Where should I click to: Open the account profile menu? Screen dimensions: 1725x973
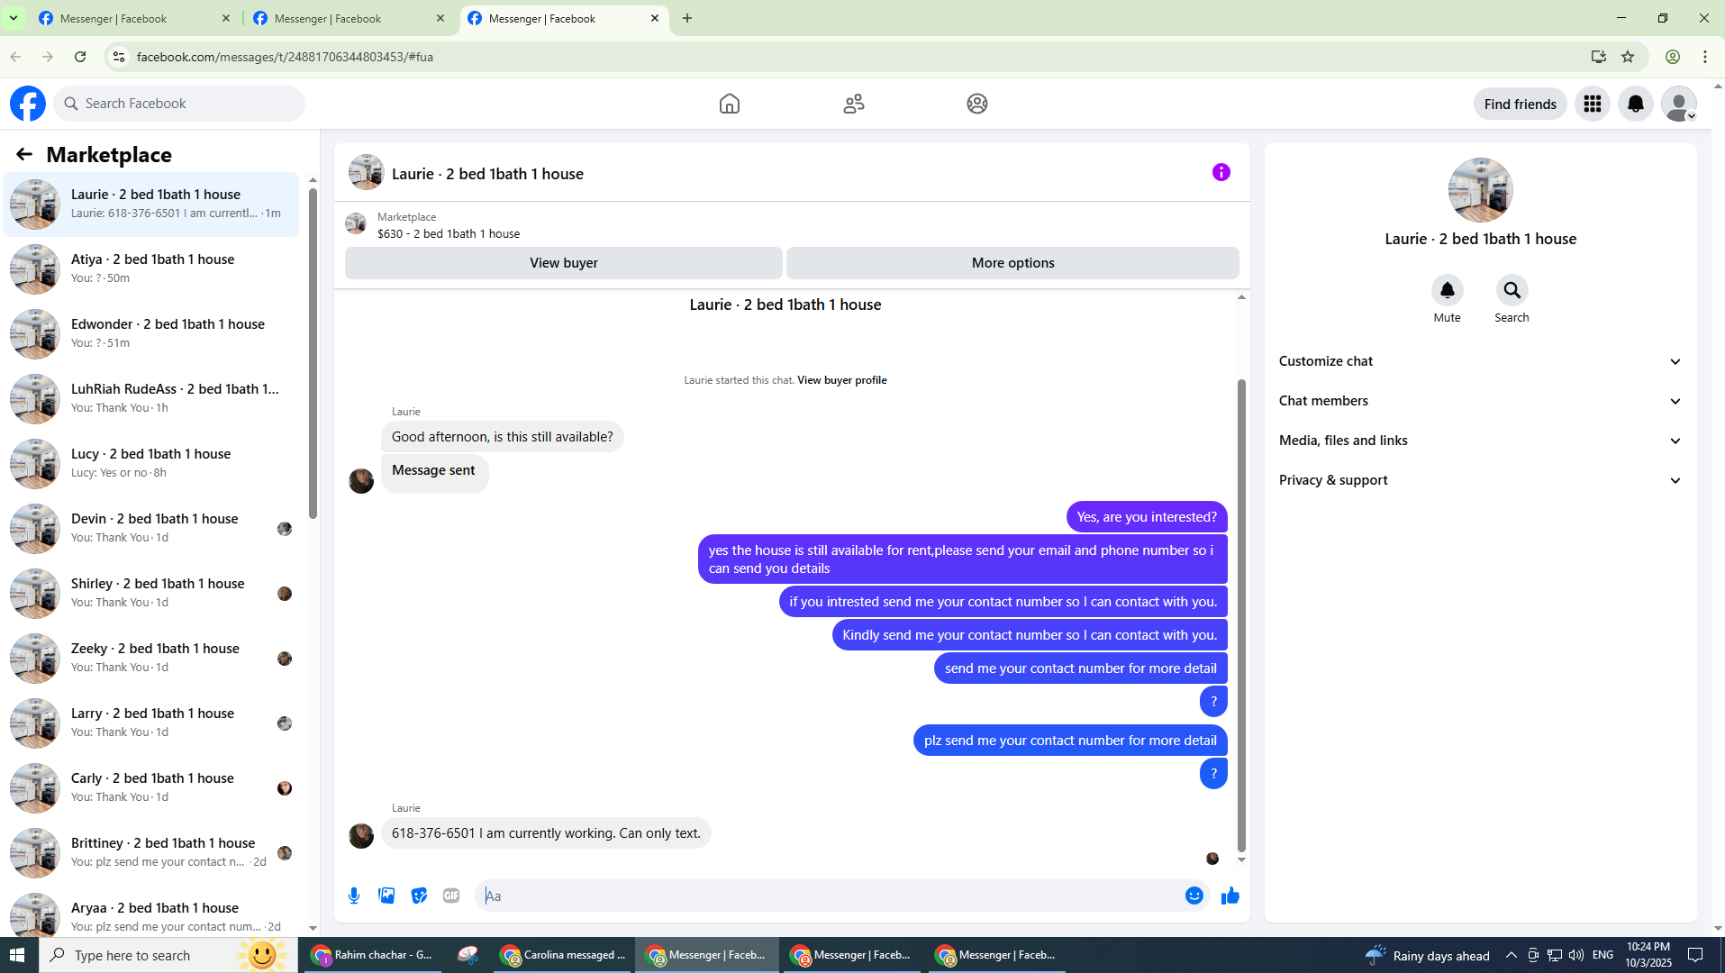click(x=1679, y=104)
